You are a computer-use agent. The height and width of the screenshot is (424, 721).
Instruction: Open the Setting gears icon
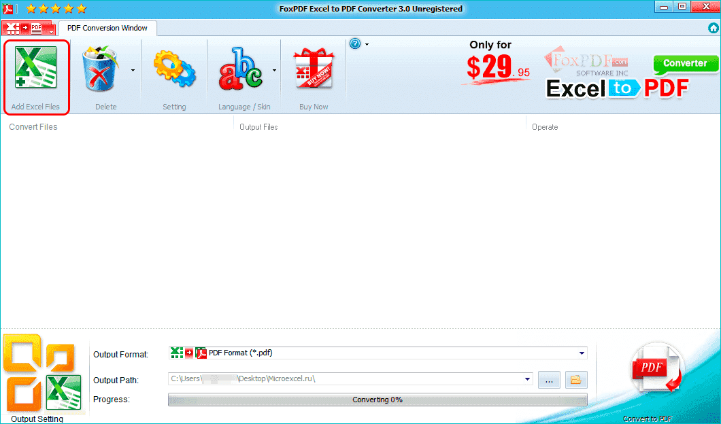point(174,69)
